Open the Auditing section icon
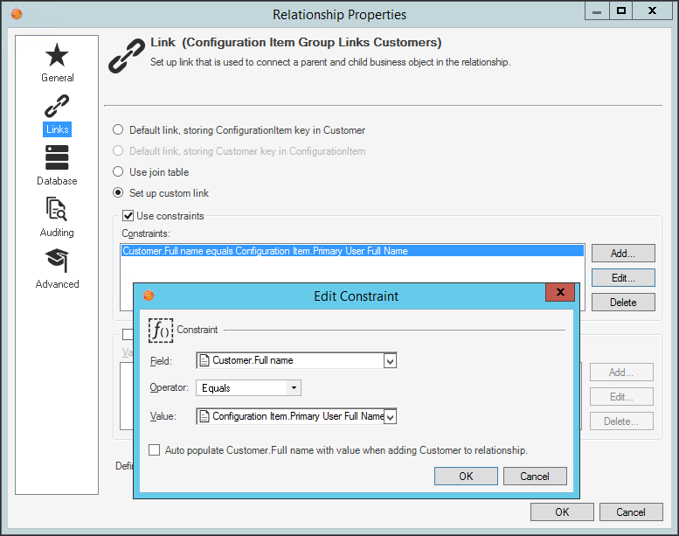Image resolution: width=679 pixels, height=536 pixels. click(x=57, y=209)
